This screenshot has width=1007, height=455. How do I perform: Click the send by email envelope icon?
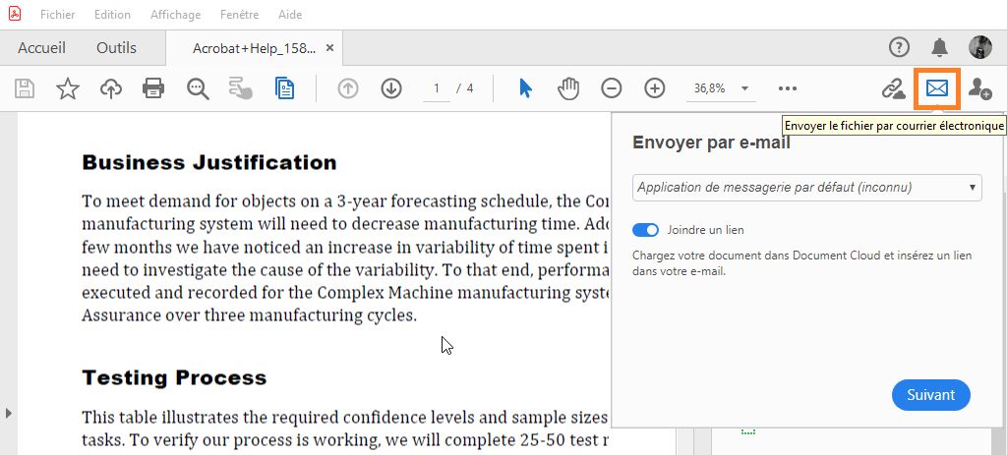(937, 88)
